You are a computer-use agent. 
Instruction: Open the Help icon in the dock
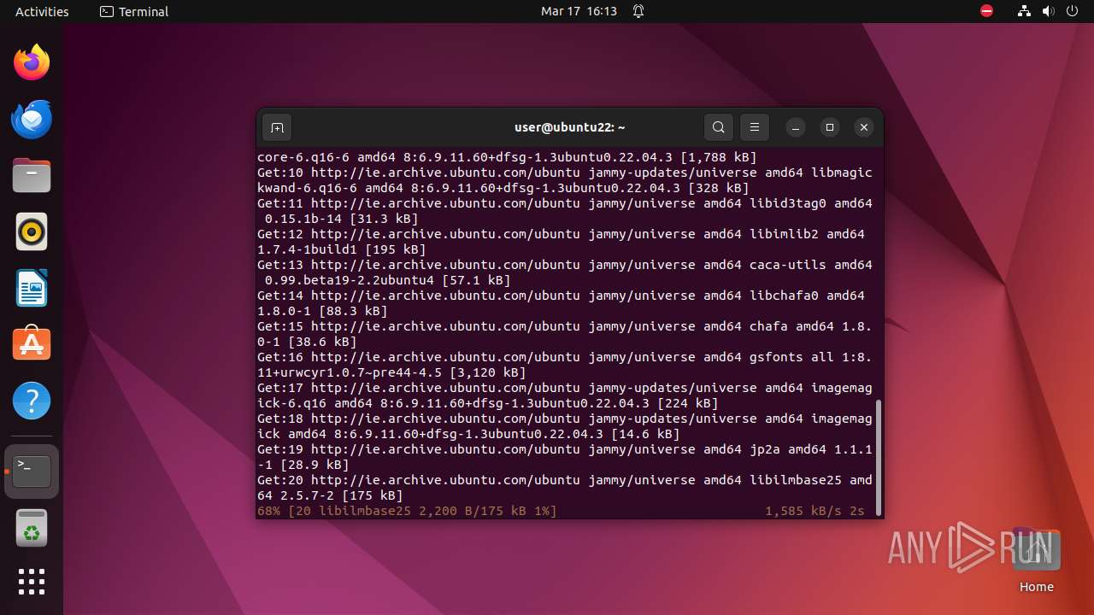point(32,401)
